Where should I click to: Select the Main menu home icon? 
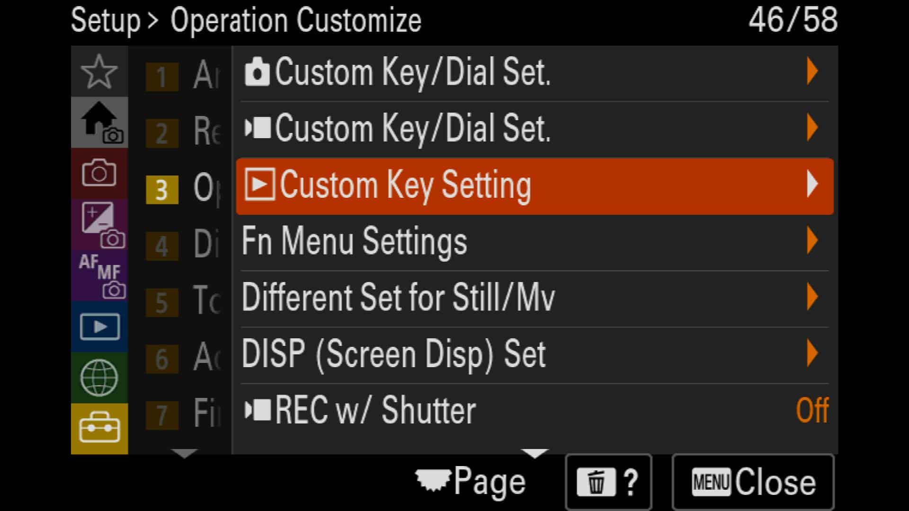[99, 123]
